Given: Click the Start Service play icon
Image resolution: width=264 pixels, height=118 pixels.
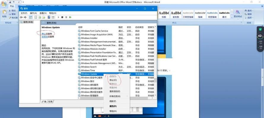Looking at the screenshot, I should (58, 17).
